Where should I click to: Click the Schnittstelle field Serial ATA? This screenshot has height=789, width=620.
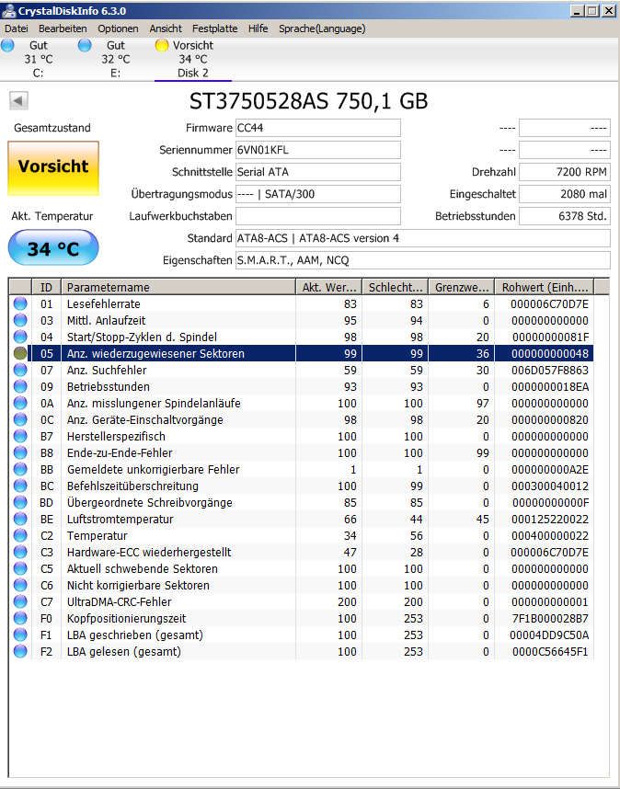click(318, 172)
